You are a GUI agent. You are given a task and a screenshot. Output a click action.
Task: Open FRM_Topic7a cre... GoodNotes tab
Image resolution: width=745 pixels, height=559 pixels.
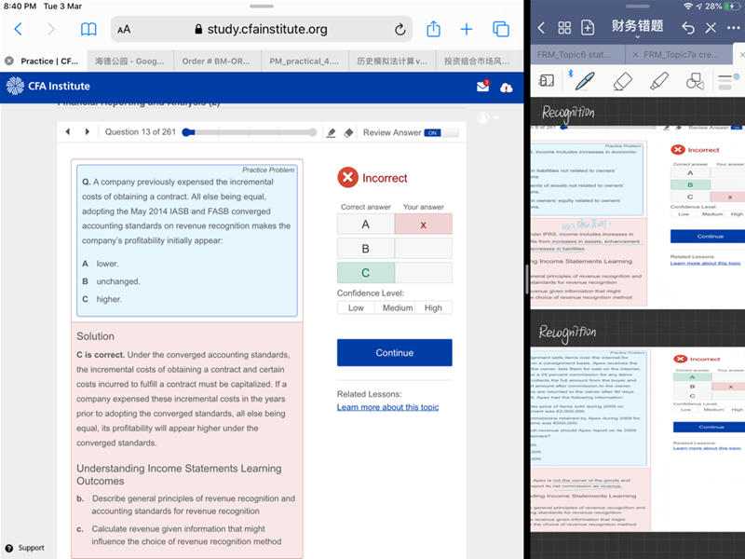[x=681, y=55]
